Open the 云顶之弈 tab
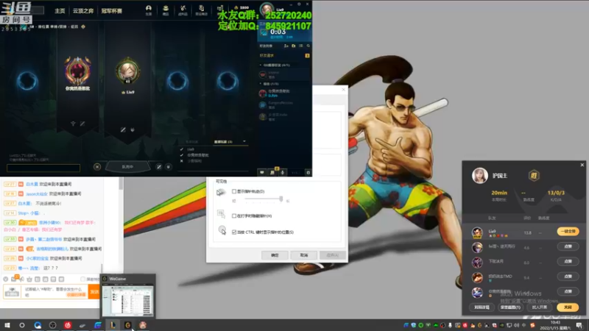The width and height of the screenshot is (589, 331). (x=83, y=11)
